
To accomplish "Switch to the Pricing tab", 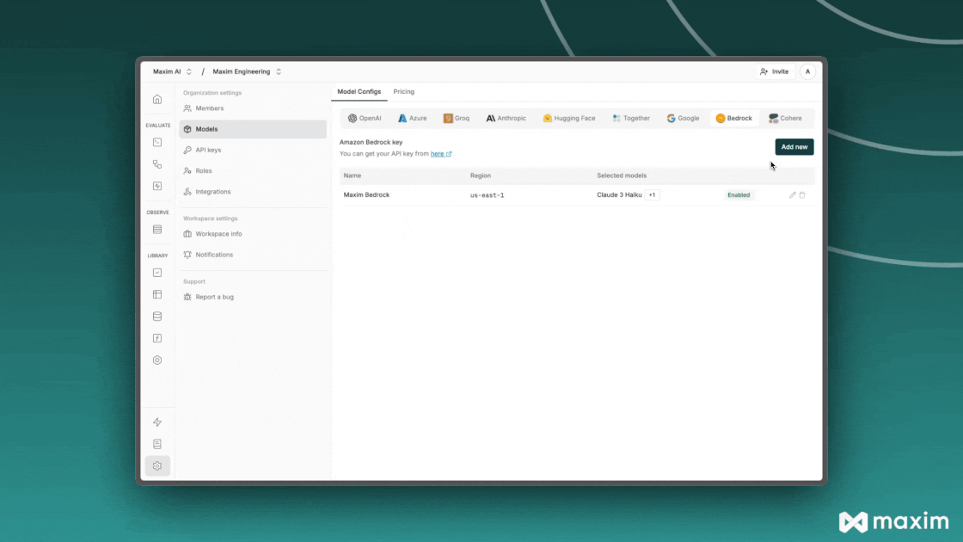I will pyautogui.click(x=403, y=91).
